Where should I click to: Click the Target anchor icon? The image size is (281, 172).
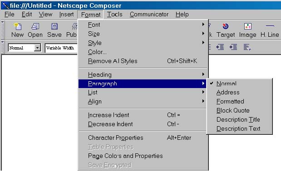pos(226,26)
